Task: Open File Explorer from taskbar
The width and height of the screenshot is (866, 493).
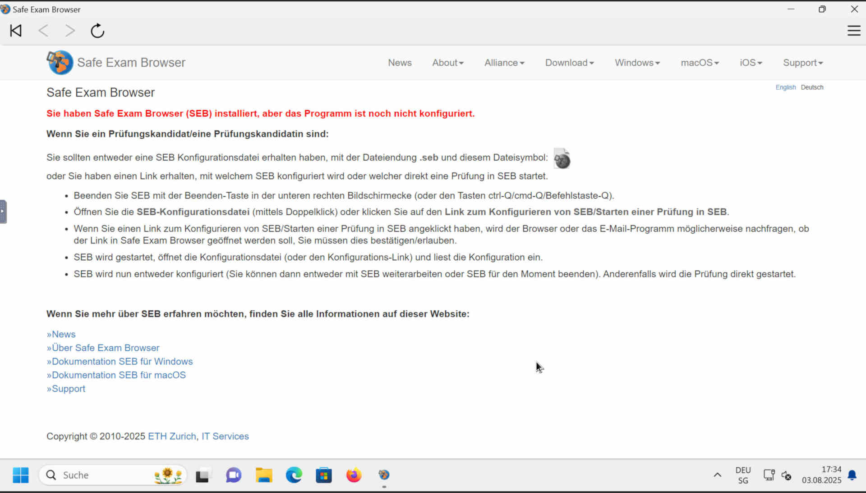Action: pyautogui.click(x=264, y=475)
